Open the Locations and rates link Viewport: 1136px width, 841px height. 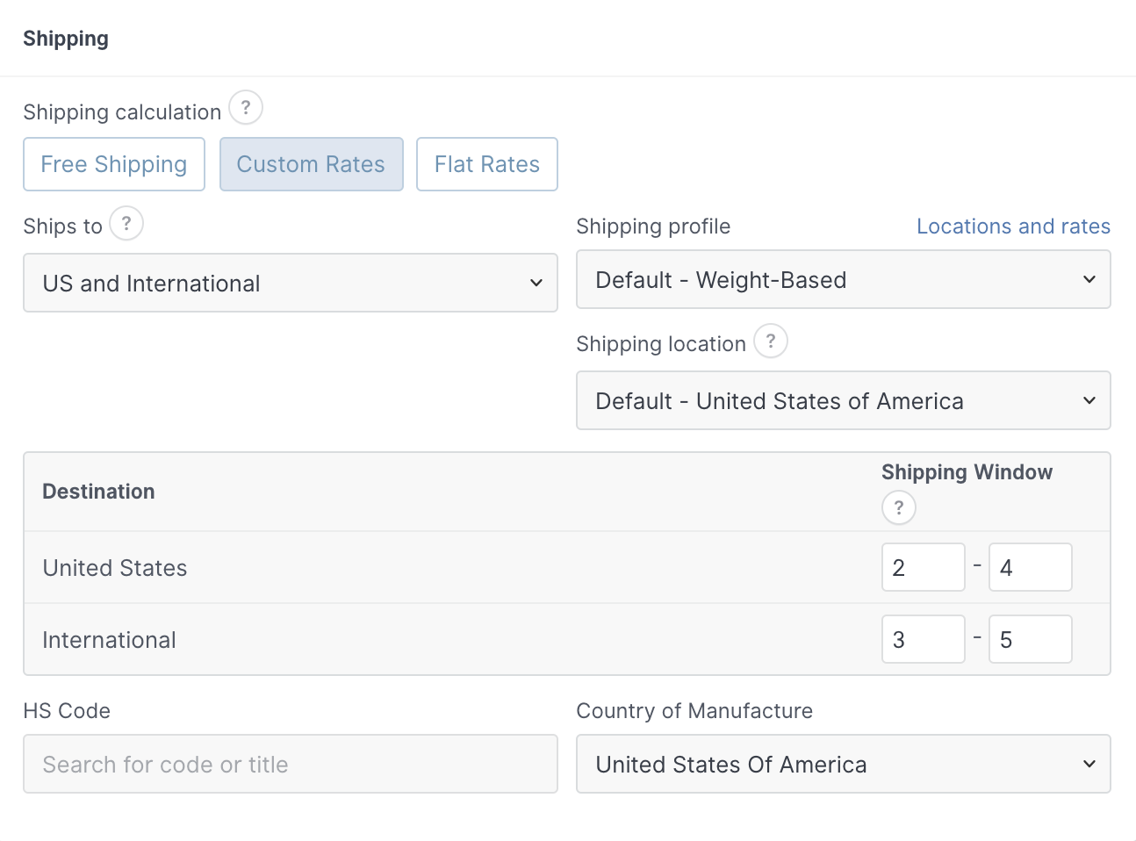(1013, 226)
